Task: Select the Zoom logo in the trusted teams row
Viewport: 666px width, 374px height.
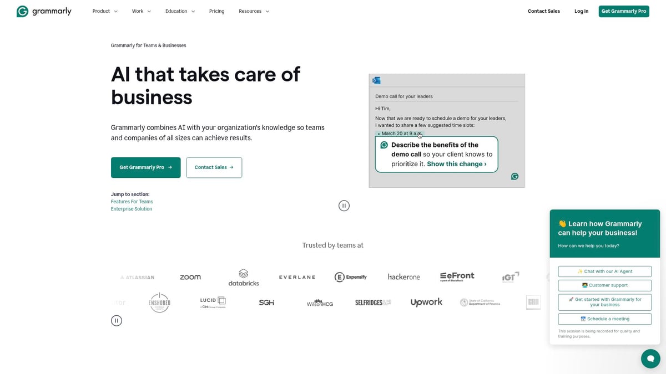Action: [190, 276]
